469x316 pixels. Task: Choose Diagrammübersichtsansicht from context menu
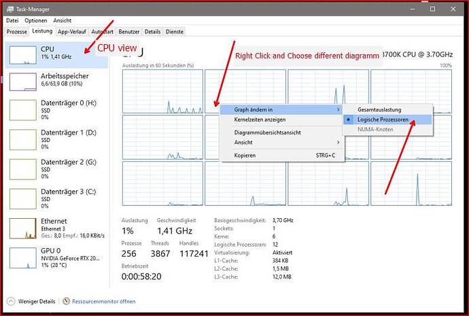pos(282,133)
